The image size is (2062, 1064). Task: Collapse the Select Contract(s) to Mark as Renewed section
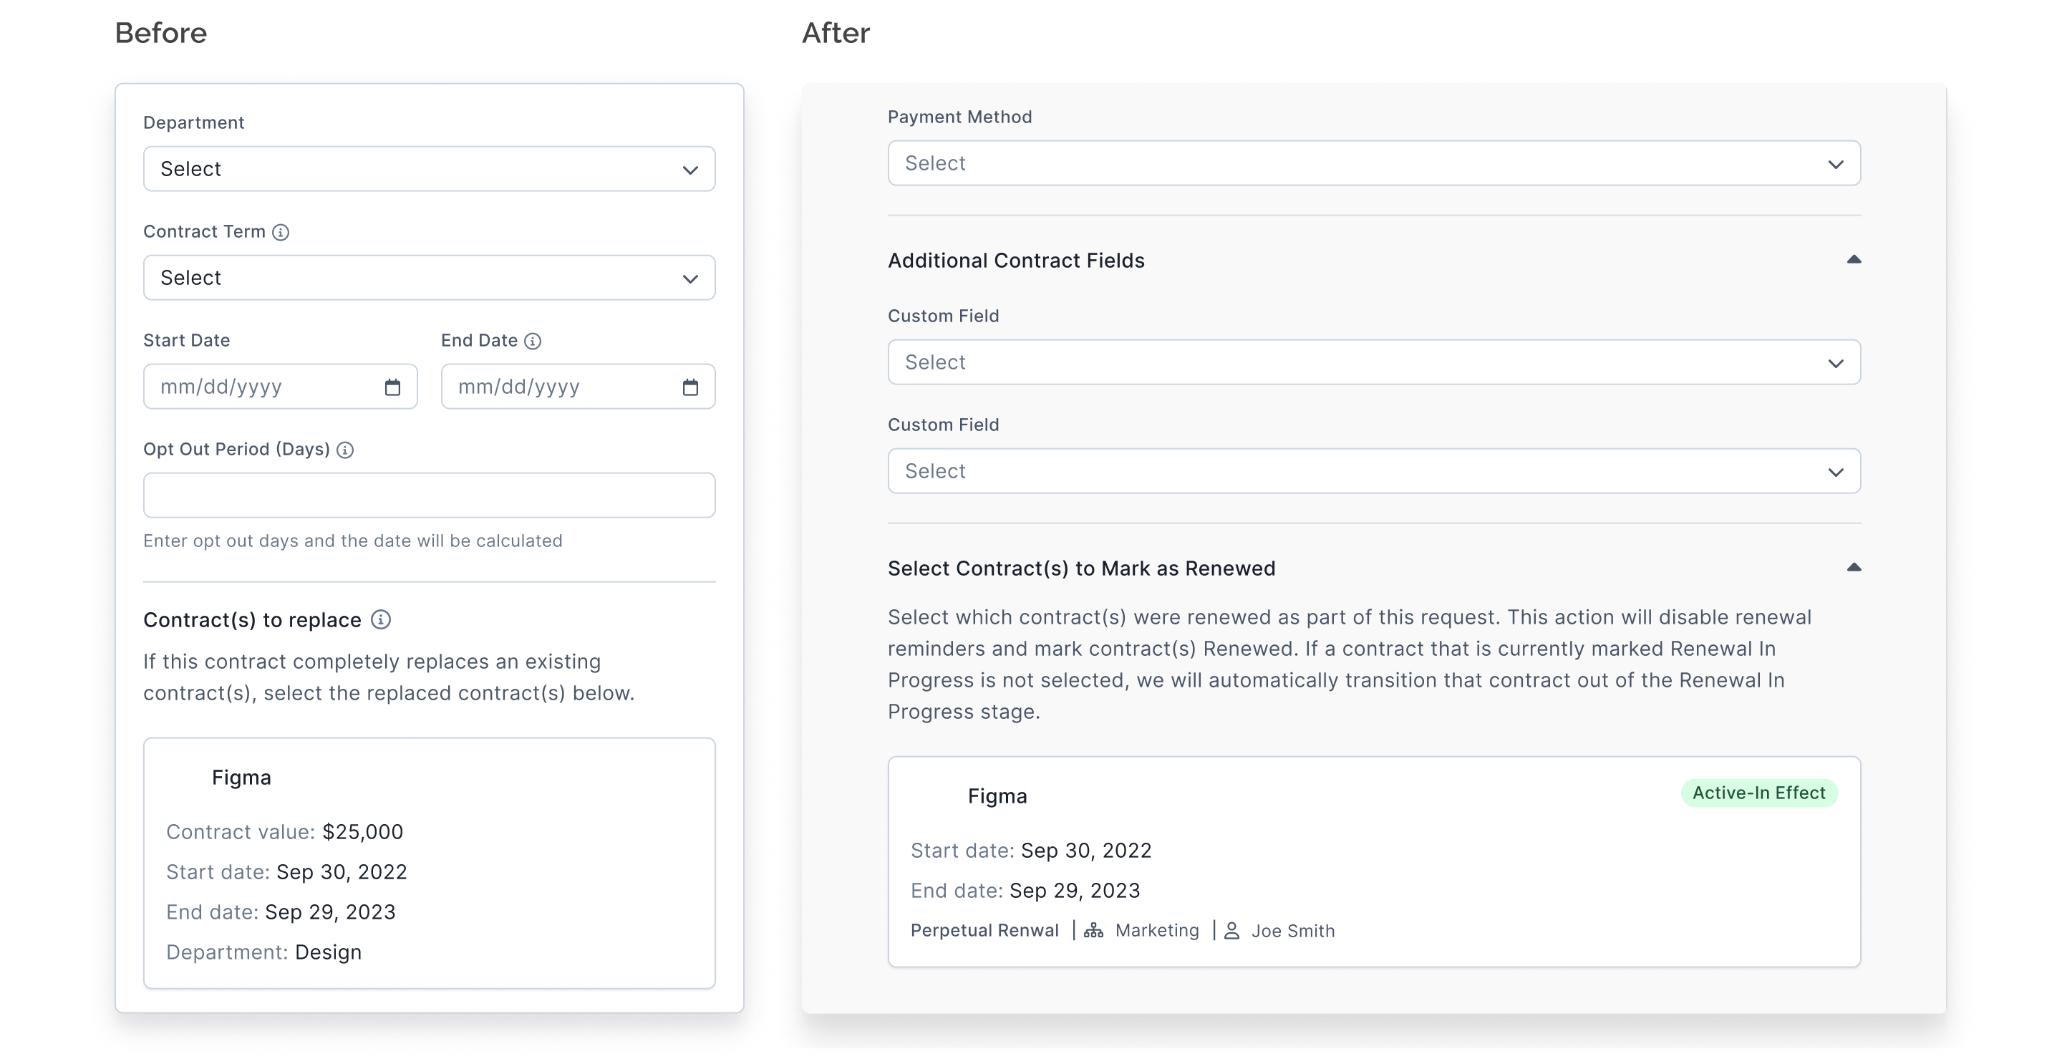(x=1854, y=567)
